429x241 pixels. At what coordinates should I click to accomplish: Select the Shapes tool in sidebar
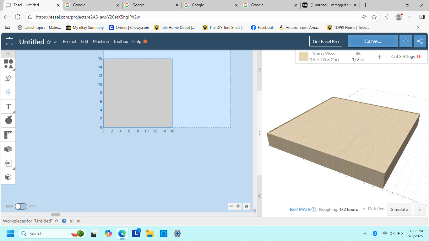pyautogui.click(x=8, y=64)
